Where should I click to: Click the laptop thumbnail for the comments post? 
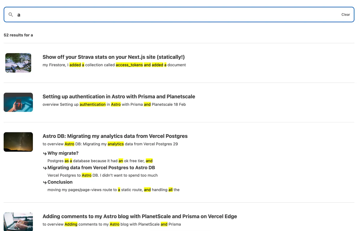(18, 222)
